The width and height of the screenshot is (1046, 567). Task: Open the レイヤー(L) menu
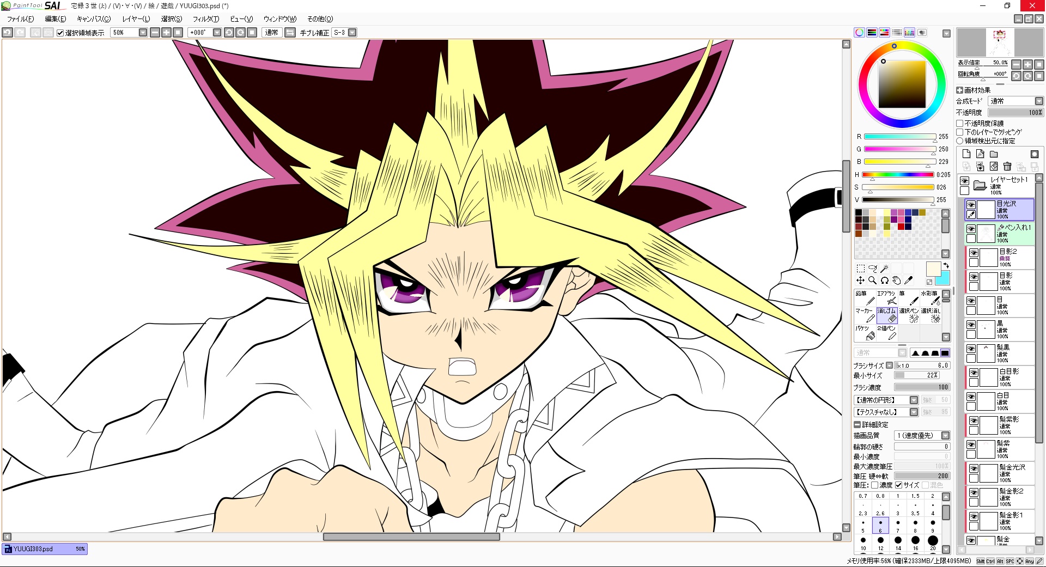click(136, 19)
